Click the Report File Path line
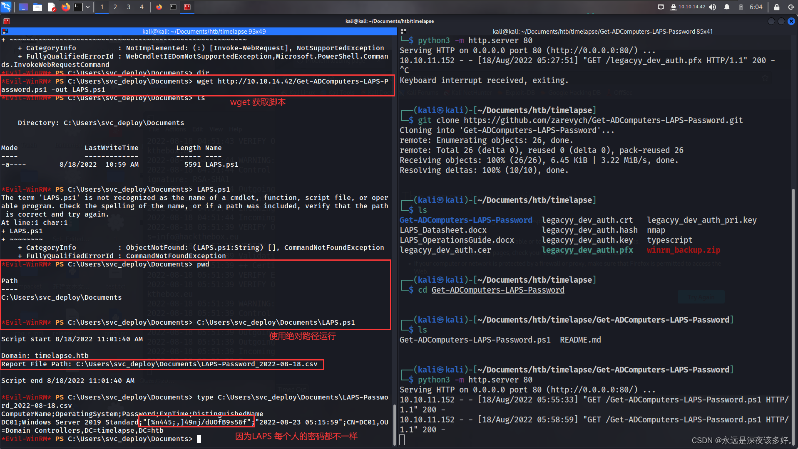Viewport: 798px width, 449px height. coord(159,364)
